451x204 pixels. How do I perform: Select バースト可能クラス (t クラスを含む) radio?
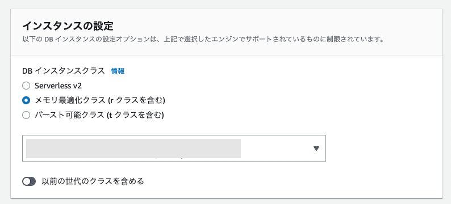pyautogui.click(x=26, y=116)
